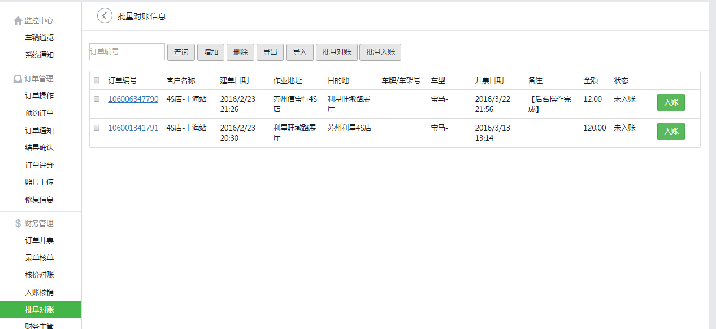Open order link 106001341791
The image size is (716, 329).
(x=133, y=128)
